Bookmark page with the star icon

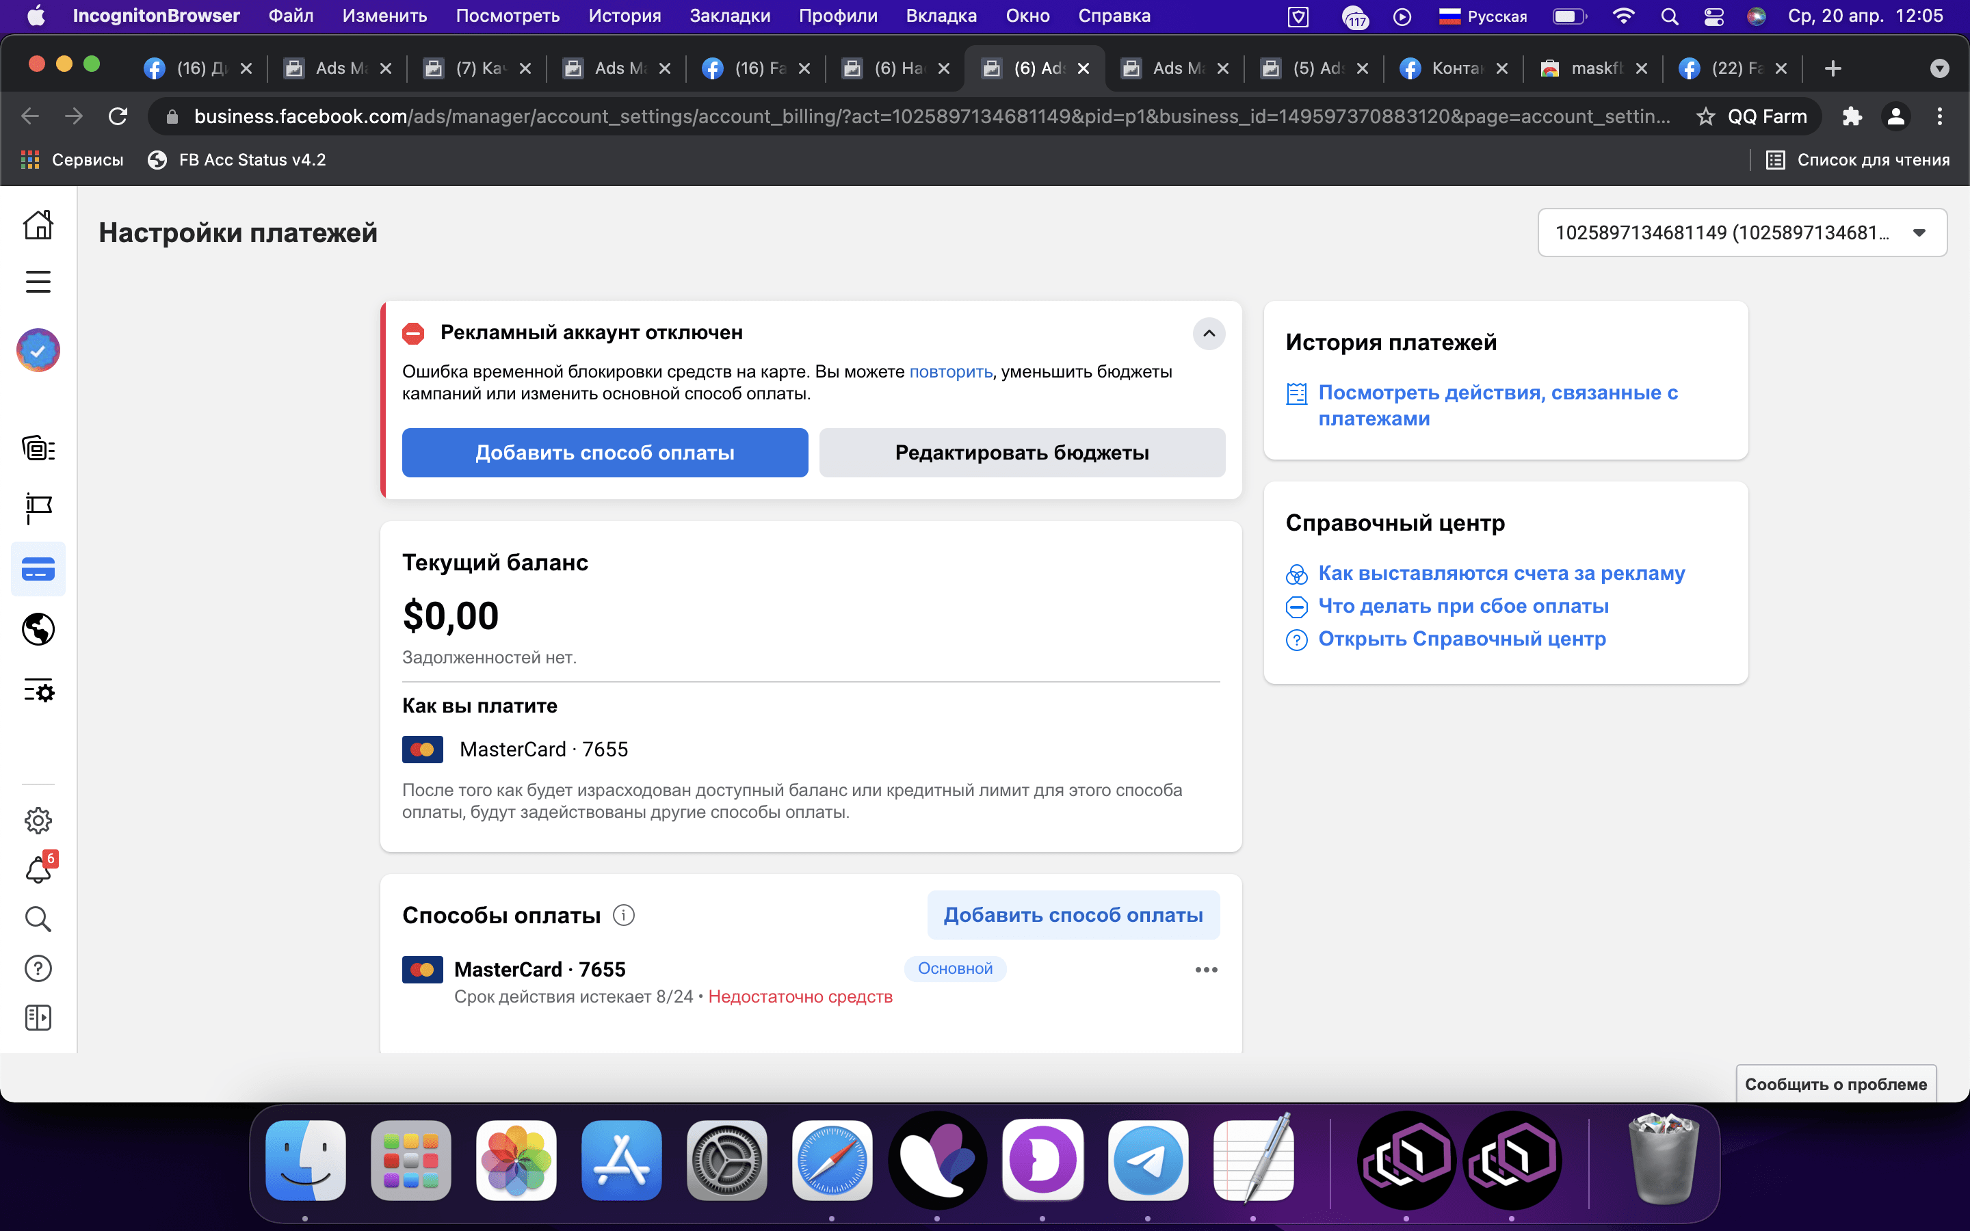1705,116
